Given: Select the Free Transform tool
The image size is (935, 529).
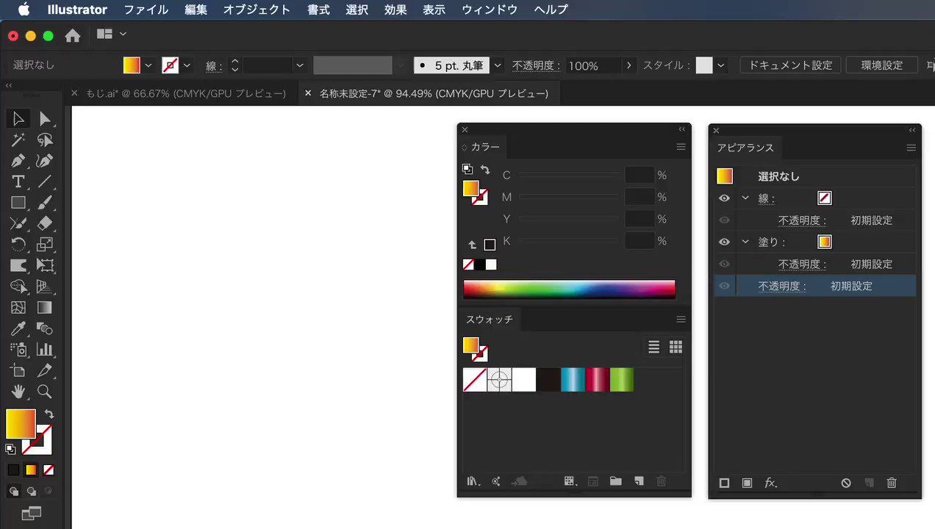Looking at the screenshot, I should (45, 265).
